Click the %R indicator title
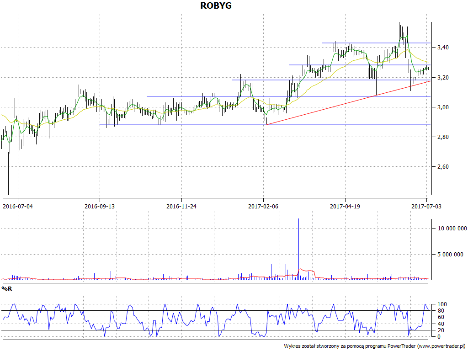The image size is (468, 351). [x=6, y=289]
